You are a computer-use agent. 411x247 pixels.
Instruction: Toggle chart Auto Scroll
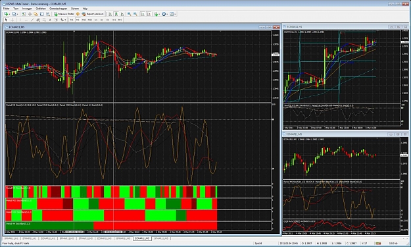(143, 14)
